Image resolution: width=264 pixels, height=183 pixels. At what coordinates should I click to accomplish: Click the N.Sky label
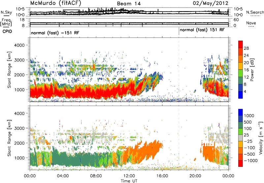[x=6, y=12]
